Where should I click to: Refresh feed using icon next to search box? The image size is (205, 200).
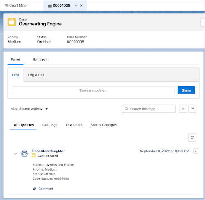coord(192,109)
